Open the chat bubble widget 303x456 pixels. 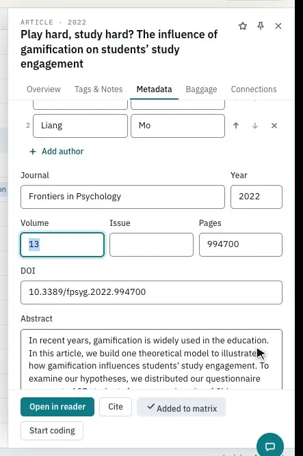[x=270, y=446]
